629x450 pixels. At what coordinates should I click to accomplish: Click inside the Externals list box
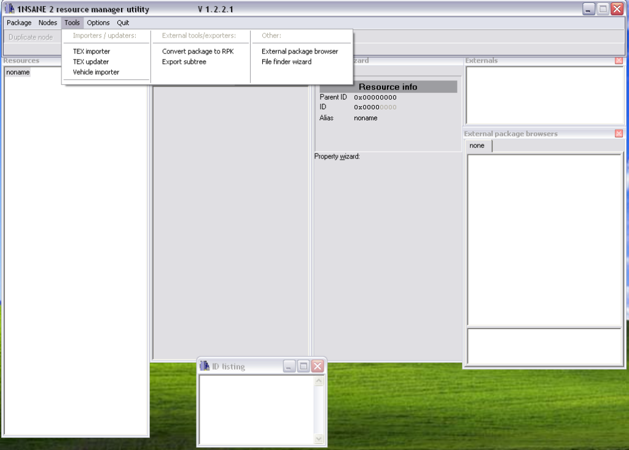coord(544,95)
